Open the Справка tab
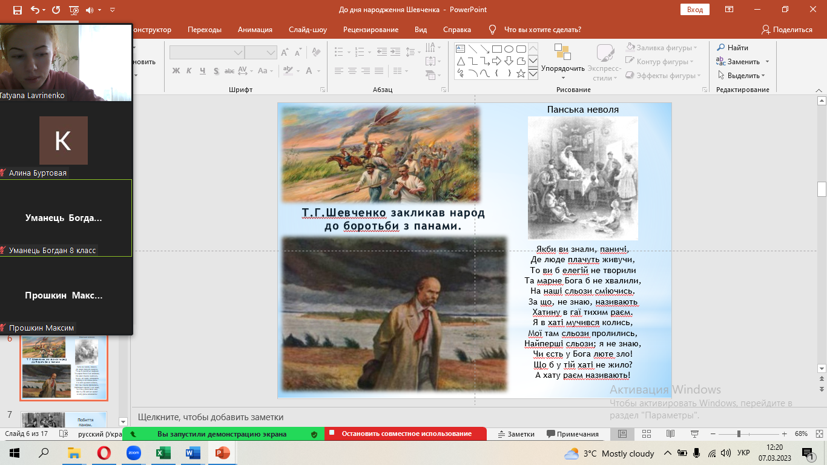Image resolution: width=827 pixels, height=465 pixels. (457, 30)
